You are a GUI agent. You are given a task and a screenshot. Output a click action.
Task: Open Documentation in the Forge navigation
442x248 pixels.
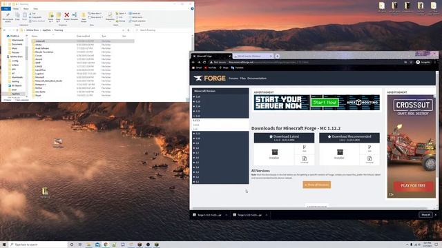click(x=257, y=79)
